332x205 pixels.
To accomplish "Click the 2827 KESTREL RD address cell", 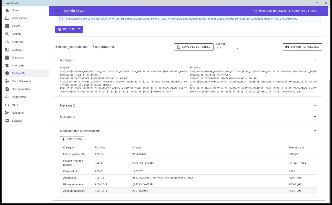I will tap(163, 178).
